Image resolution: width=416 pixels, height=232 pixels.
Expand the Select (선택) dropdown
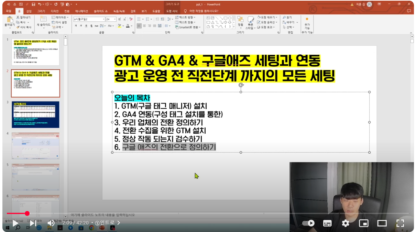(x=288, y=27)
